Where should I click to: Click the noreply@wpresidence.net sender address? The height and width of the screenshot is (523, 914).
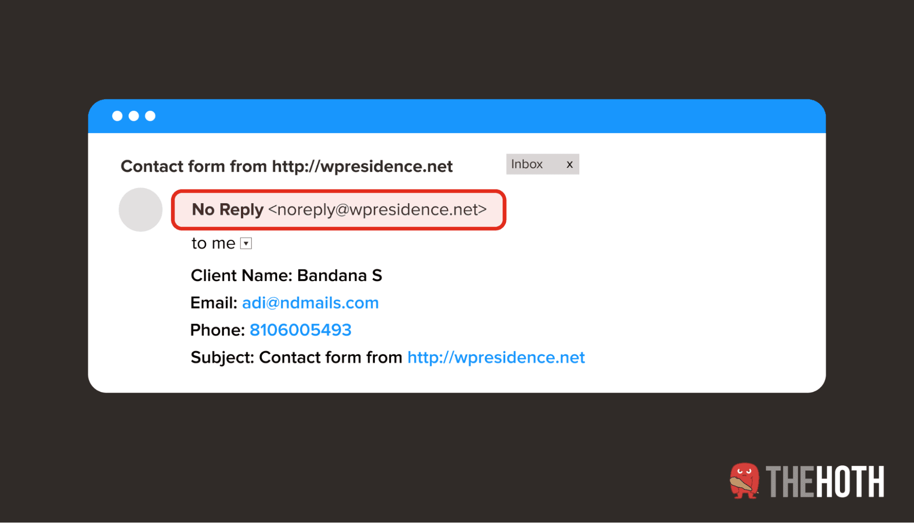[x=377, y=210]
